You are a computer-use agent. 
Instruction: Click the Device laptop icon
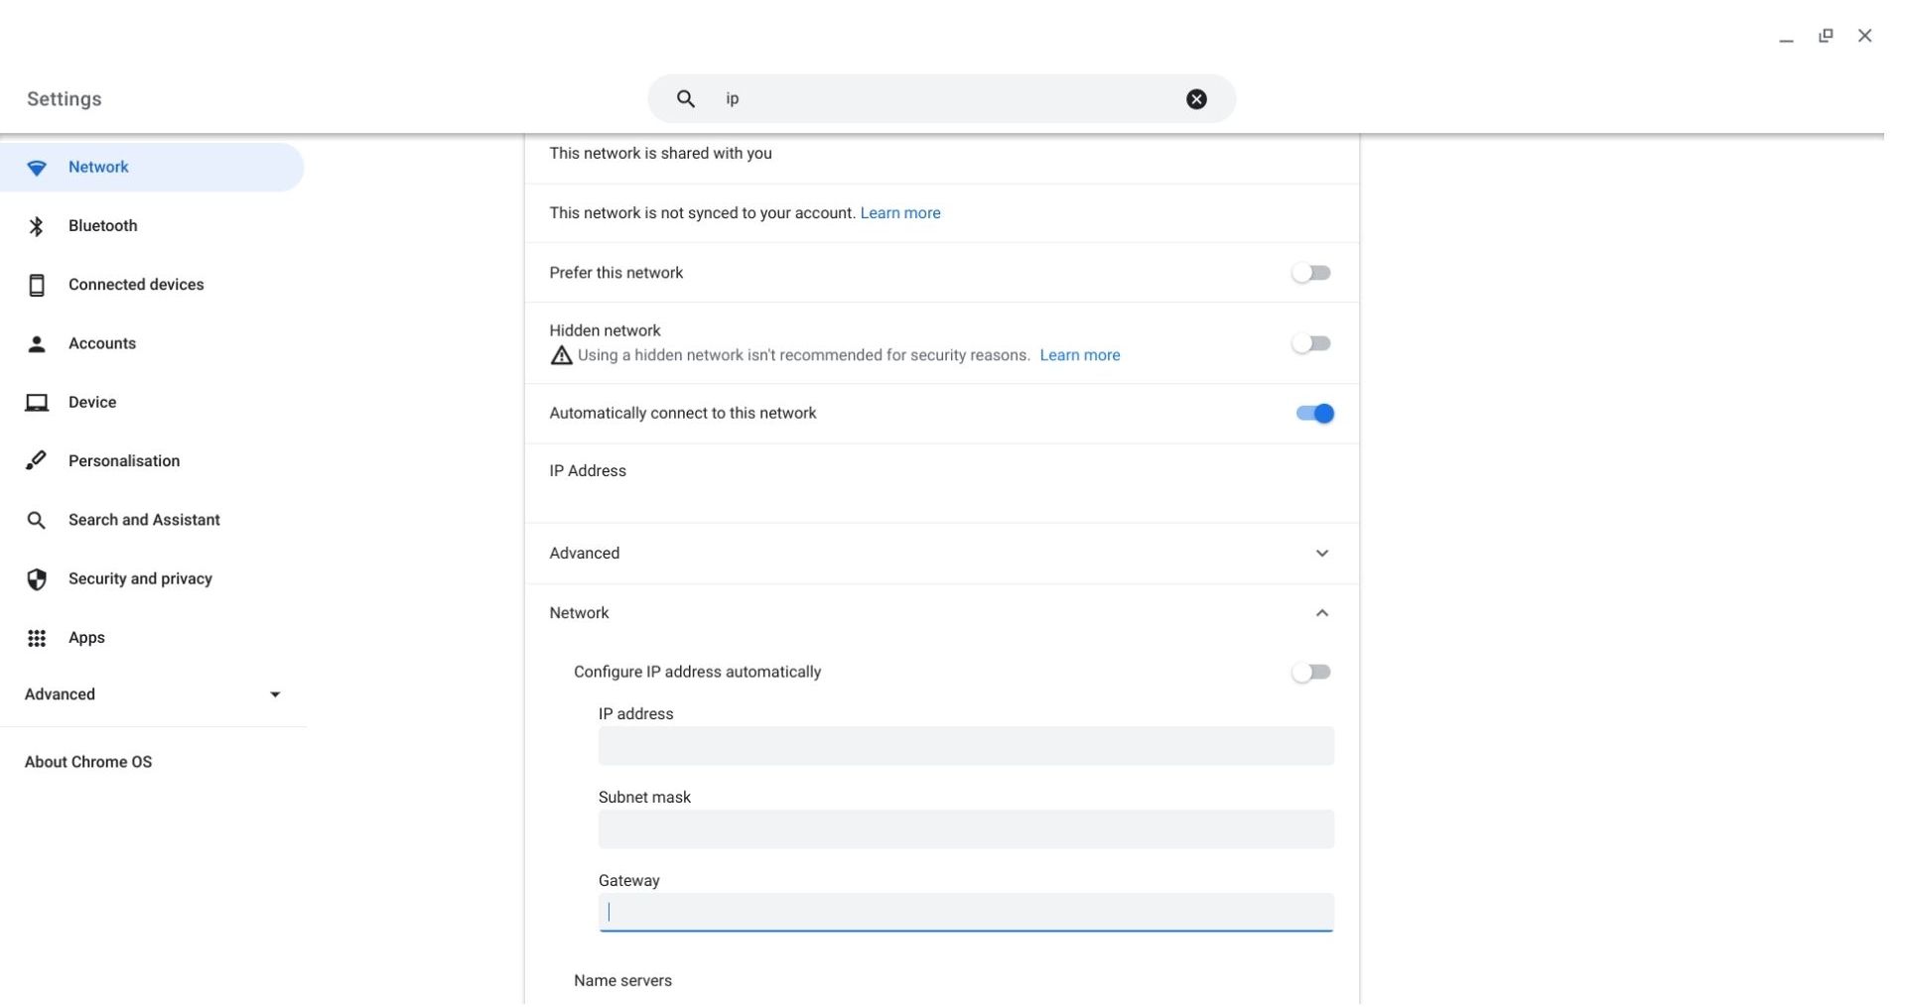(37, 402)
